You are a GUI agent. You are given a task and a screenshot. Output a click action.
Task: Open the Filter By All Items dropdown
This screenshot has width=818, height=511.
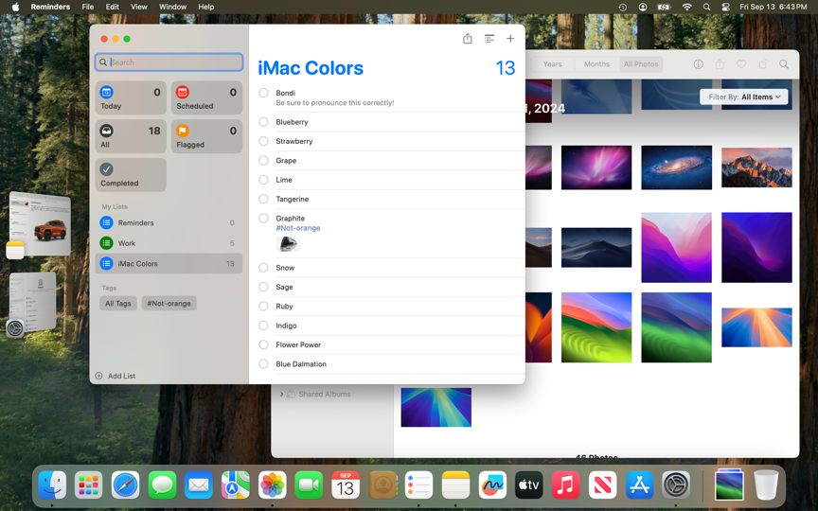click(x=744, y=97)
